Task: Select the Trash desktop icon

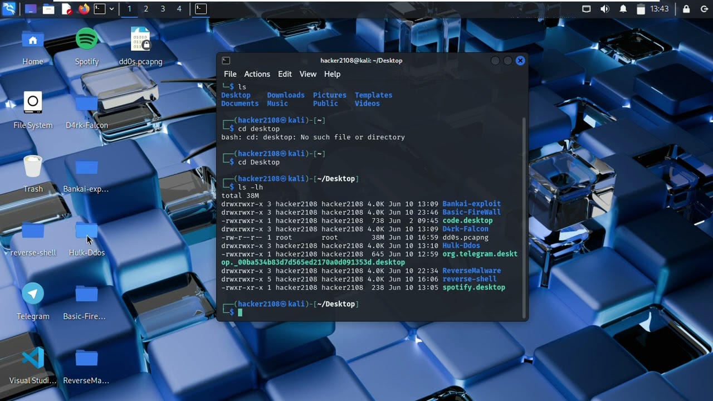Action: pyautogui.click(x=33, y=174)
